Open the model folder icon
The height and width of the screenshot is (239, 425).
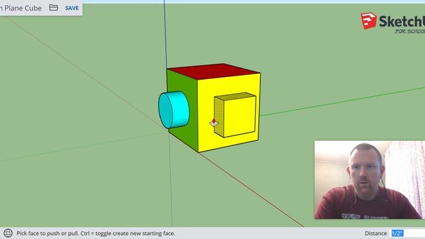click(x=53, y=7)
